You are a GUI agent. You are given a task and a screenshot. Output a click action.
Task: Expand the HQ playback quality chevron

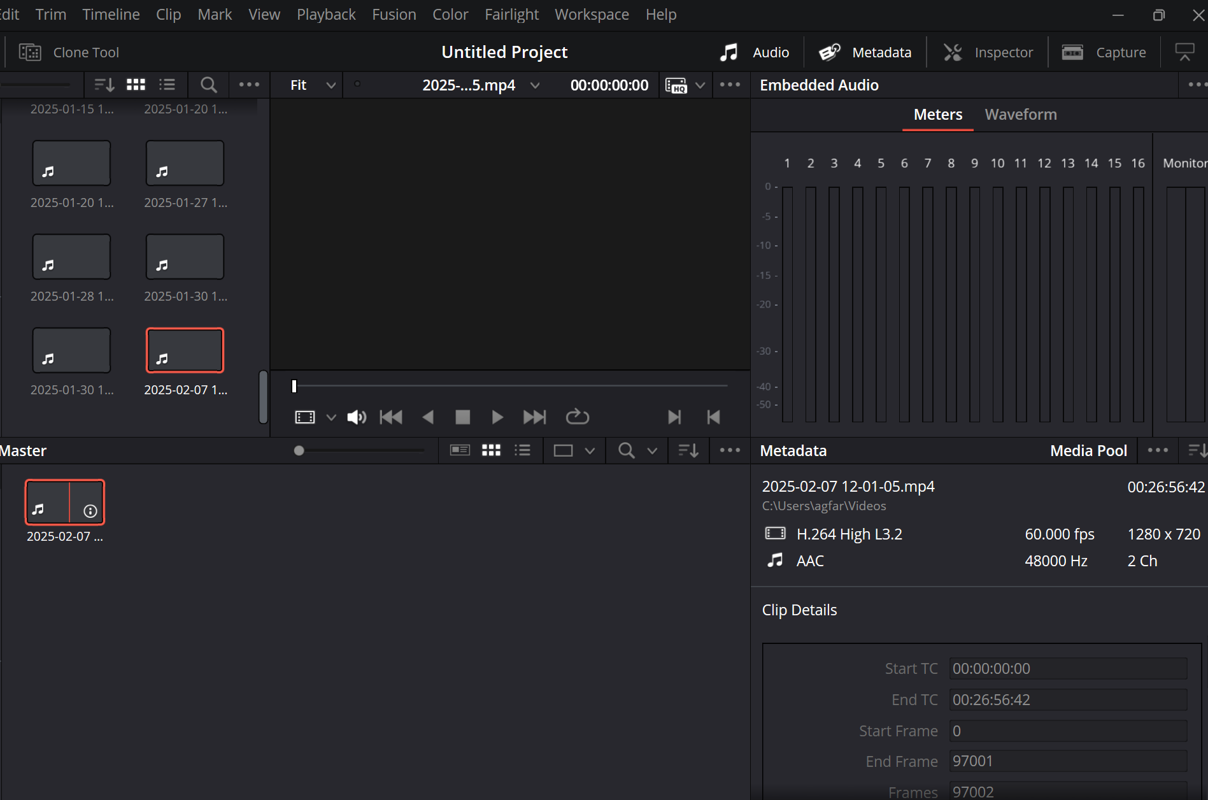(x=700, y=85)
